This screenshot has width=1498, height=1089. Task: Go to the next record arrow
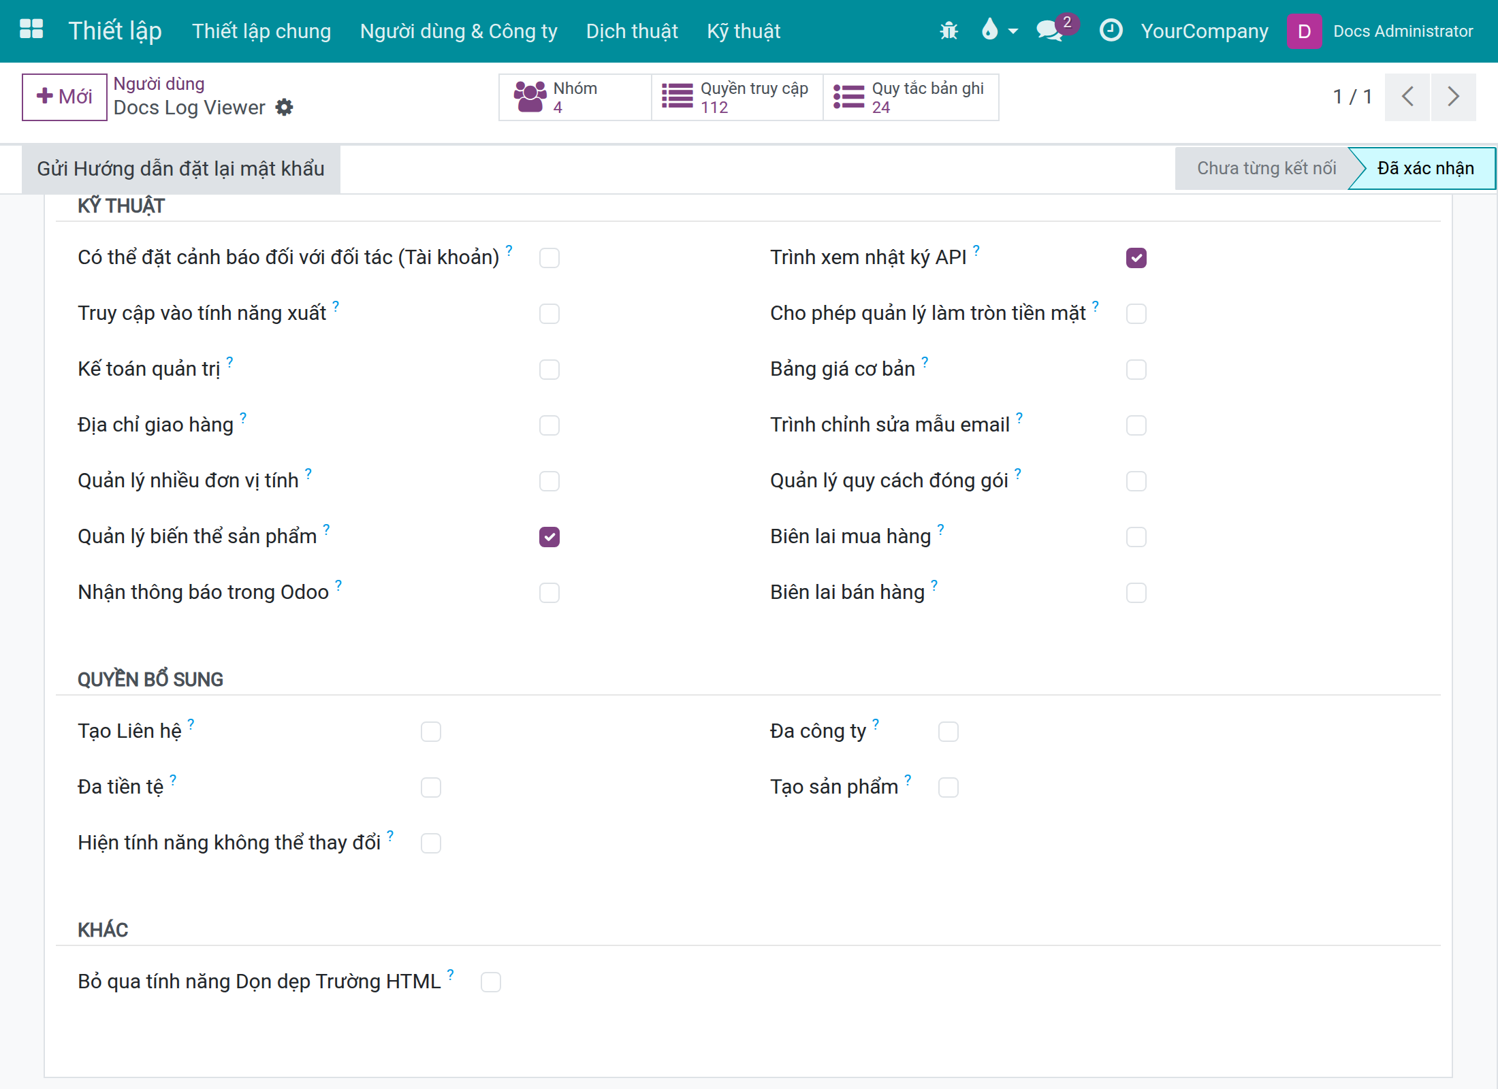1453,97
